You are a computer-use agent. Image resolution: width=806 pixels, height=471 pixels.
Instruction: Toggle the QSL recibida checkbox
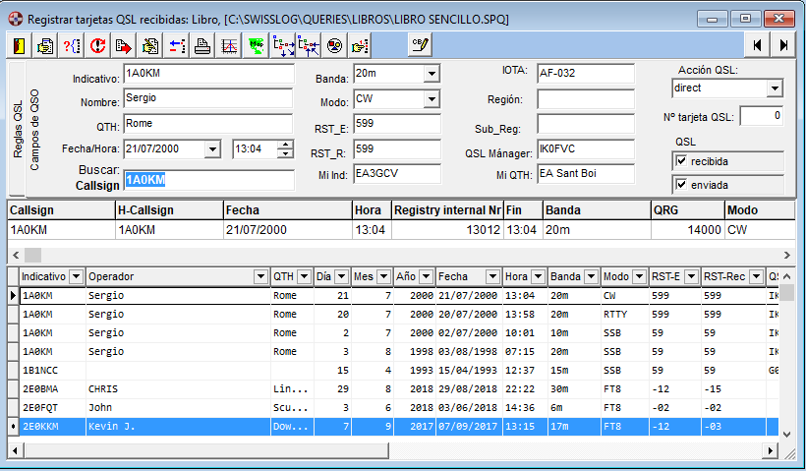[x=681, y=160]
